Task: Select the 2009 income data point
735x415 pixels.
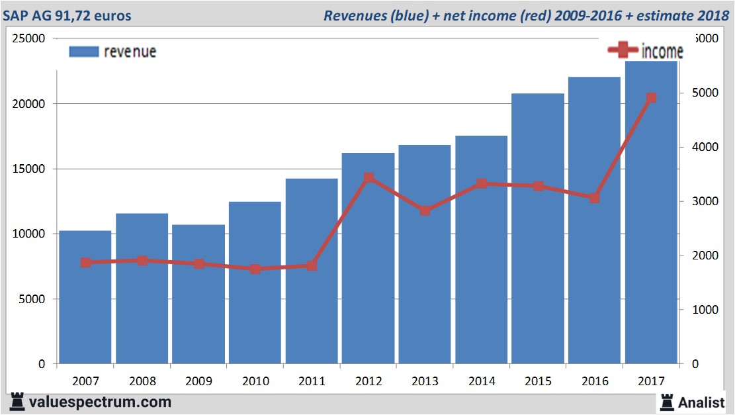Action: [x=198, y=264]
